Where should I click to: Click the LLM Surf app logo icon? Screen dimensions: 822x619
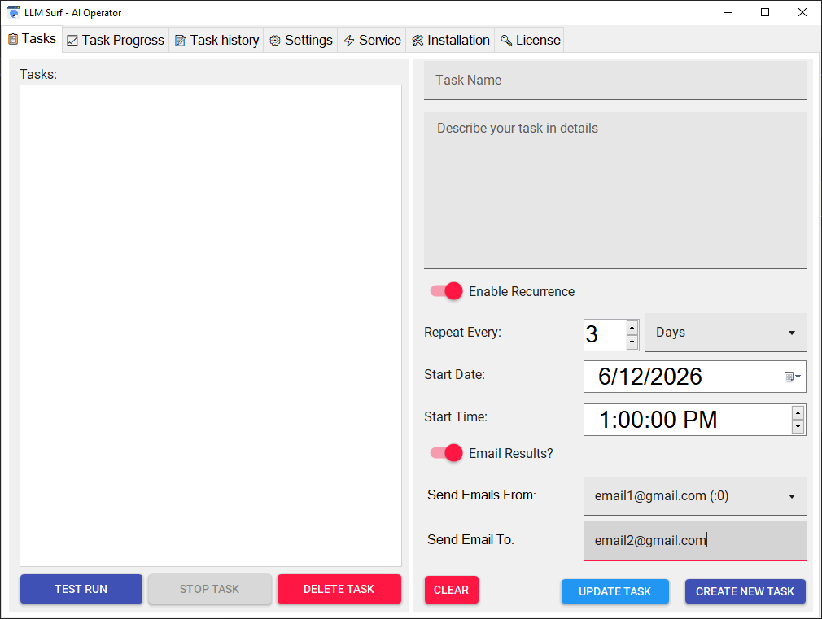[13, 12]
